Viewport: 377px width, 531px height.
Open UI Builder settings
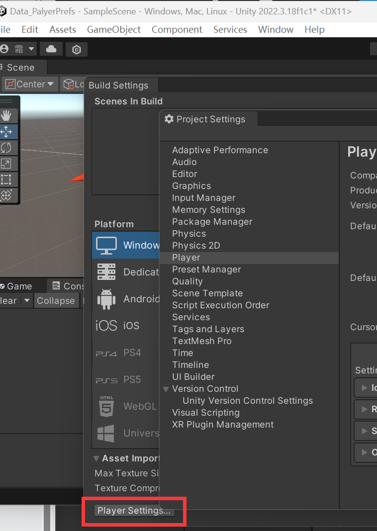click(x=193, y=377)
